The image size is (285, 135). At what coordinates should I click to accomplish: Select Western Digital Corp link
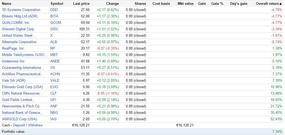click(x=18, y=29)
